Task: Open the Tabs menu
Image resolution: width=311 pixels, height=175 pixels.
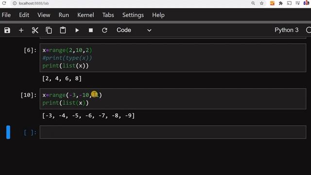Action: pos(108,15)
